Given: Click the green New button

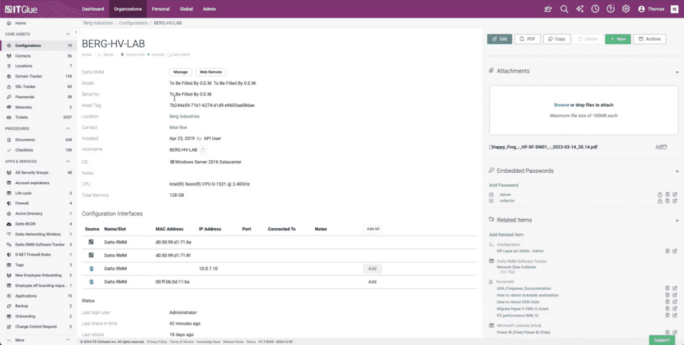Looking at the screenshot, I should point(617,39).
